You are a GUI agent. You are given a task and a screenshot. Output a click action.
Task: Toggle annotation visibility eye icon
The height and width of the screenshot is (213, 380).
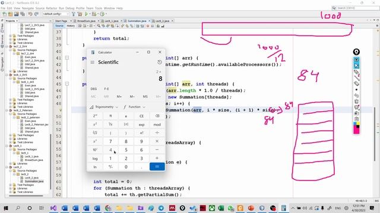click(x=356, y=60)
